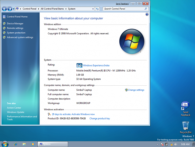
Task: Click the computer icon in the address bar
Action: point(17,9)
